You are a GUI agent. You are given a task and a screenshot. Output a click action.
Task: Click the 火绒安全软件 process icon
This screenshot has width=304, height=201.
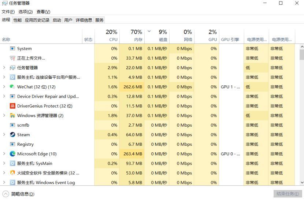pos(12,173)
